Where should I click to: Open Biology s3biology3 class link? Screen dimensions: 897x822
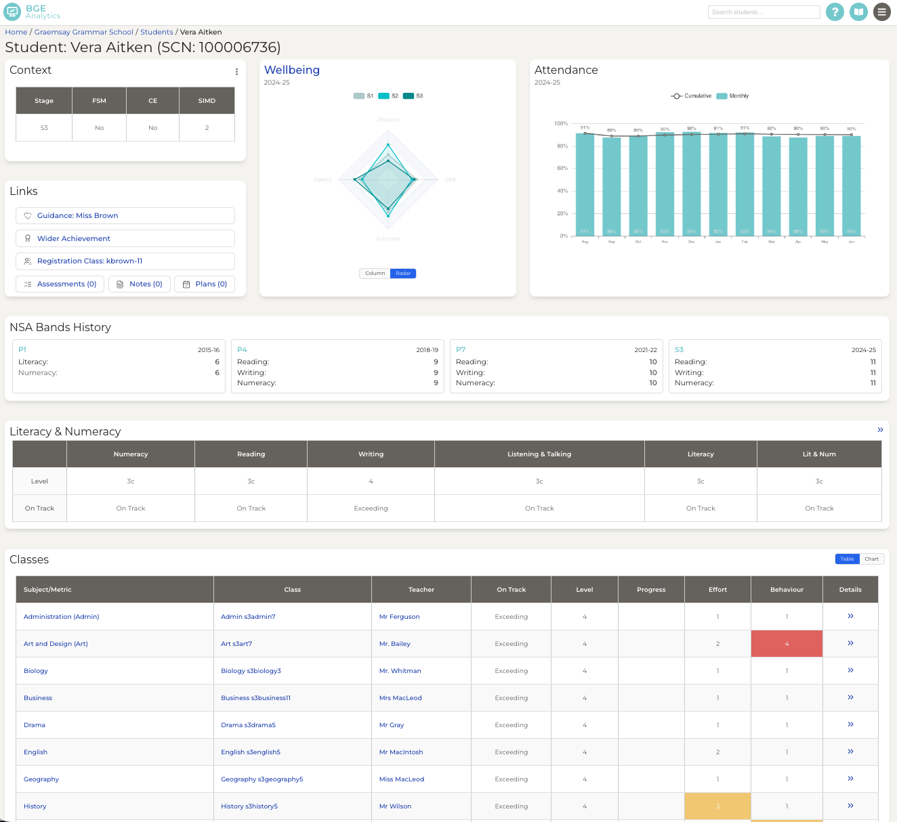point(251,670)
